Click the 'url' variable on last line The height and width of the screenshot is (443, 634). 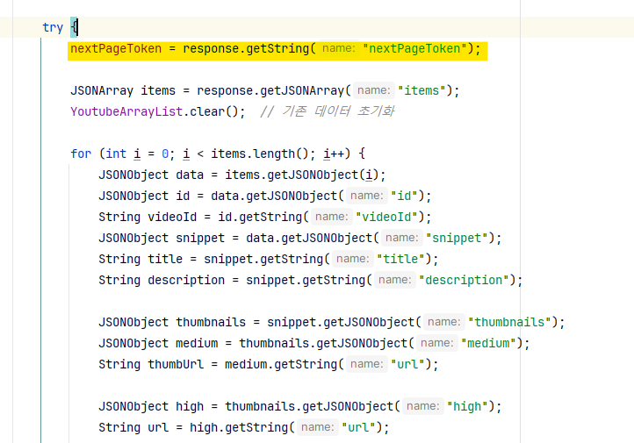[158, 427]
